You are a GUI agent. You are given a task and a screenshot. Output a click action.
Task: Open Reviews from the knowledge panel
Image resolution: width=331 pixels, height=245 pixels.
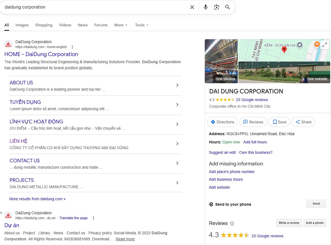(x=253, y=122)
